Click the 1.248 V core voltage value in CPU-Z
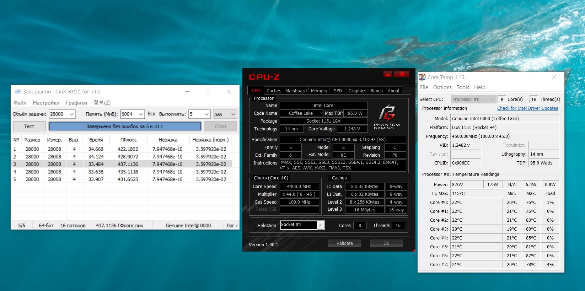 pyautogui.click(x=352, y=129)
